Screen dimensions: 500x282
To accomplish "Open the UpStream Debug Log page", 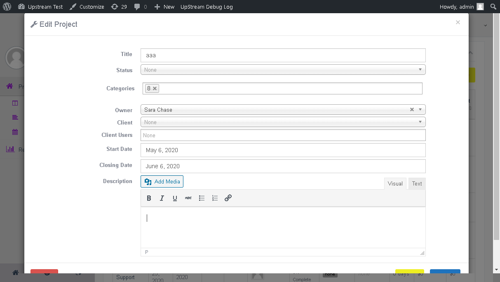I will coord(206,6).
